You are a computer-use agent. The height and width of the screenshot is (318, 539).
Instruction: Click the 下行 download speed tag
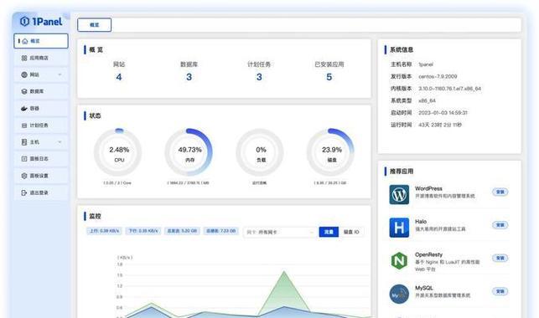point(143,231)
